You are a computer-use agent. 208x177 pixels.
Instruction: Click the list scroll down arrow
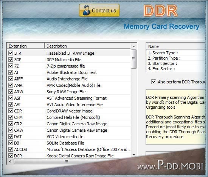[x=134, y=155]
